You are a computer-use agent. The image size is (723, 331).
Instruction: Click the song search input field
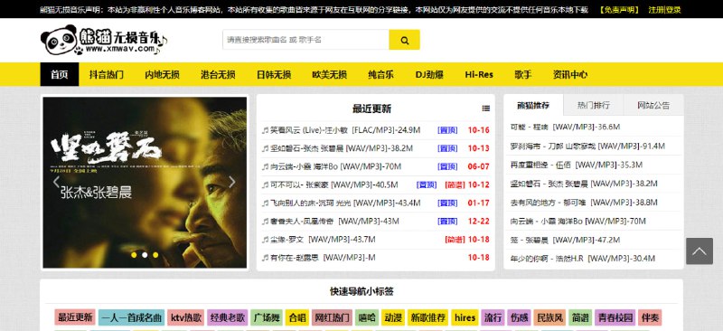coord(305,40)
